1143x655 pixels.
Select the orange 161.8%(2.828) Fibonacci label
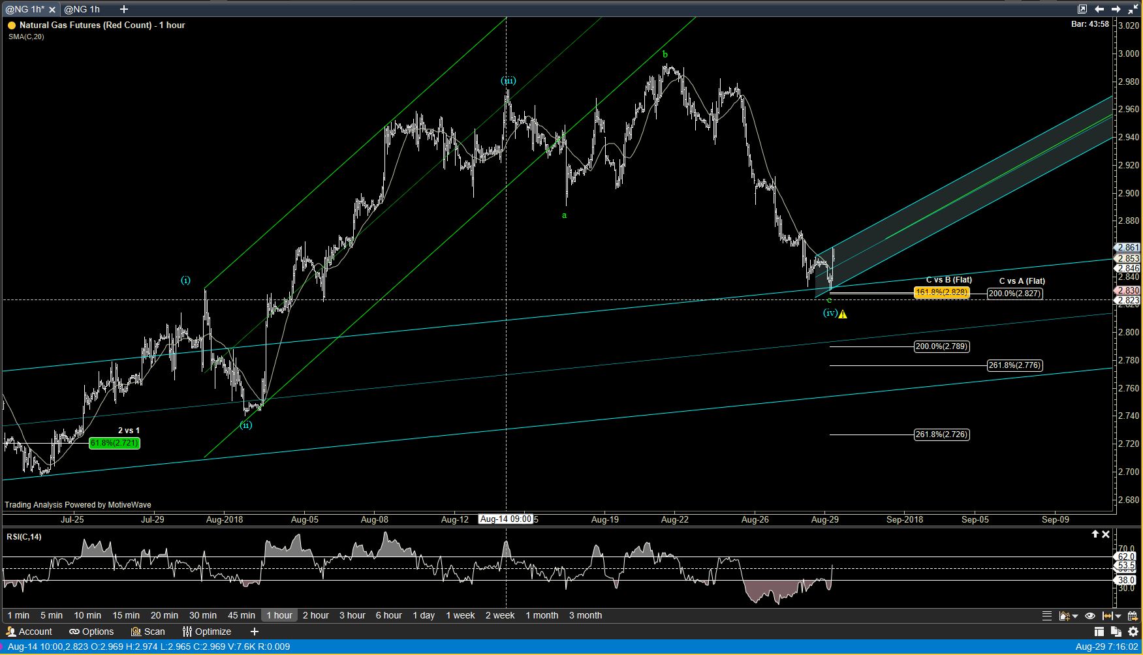(942, 293)
